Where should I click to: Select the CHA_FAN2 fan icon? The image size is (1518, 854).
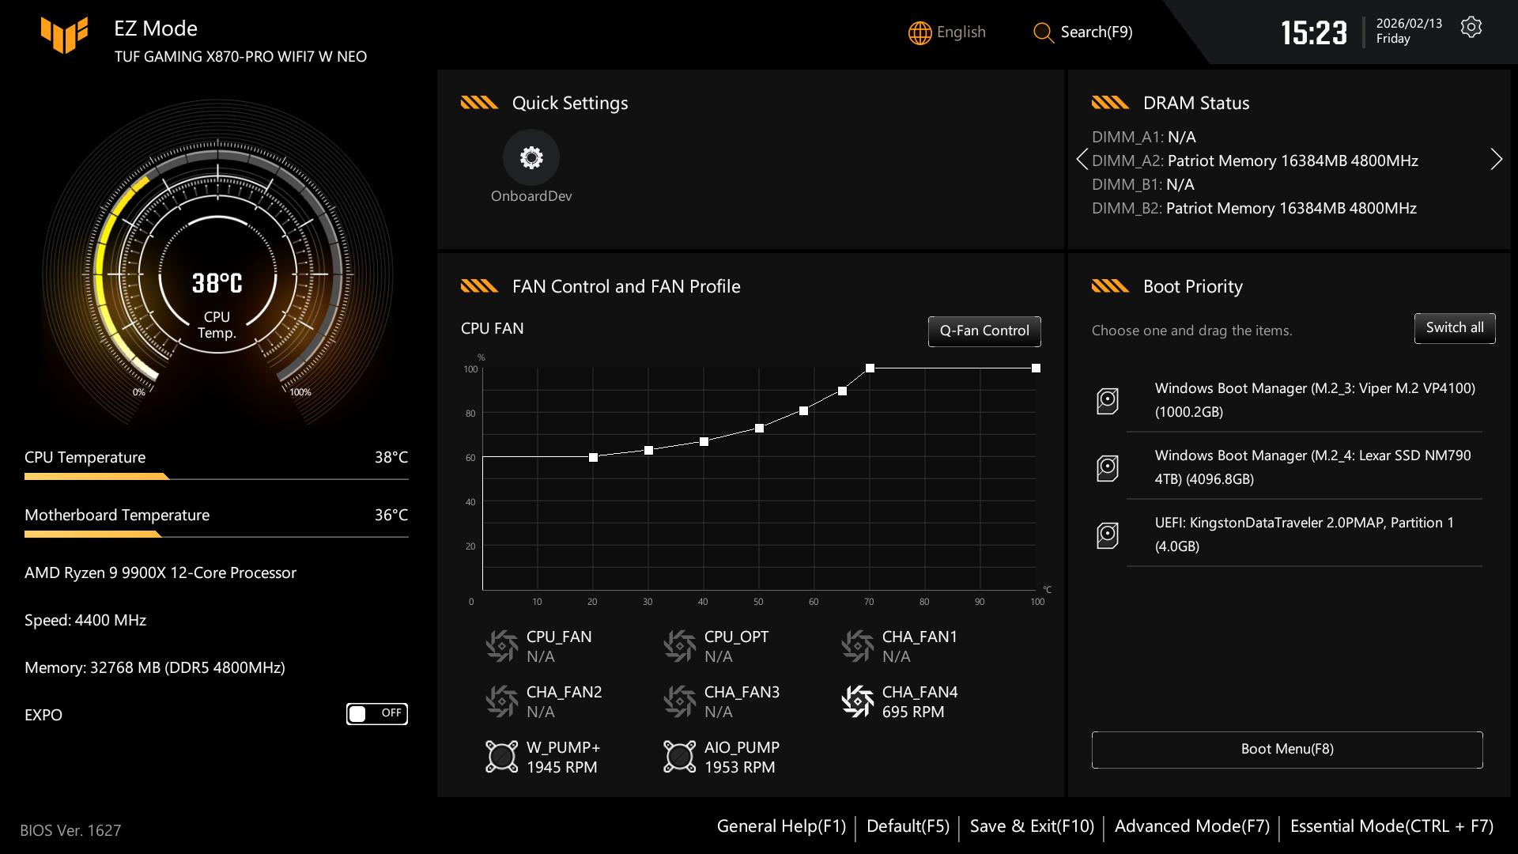pos(501,701)
